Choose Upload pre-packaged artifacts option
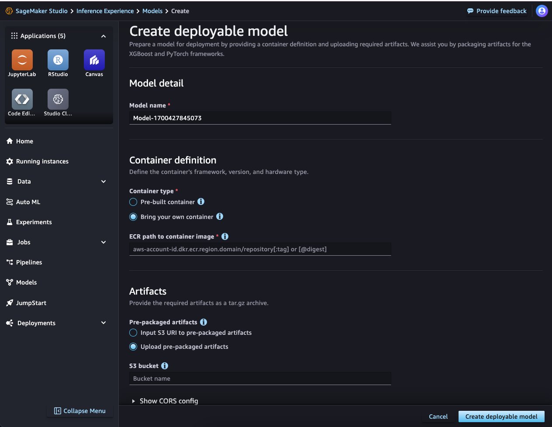552x427 pixels. tap(133, 347)
